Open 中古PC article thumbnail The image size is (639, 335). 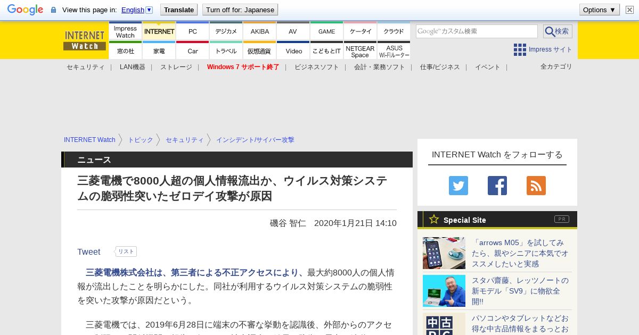[x=444, y=324]
